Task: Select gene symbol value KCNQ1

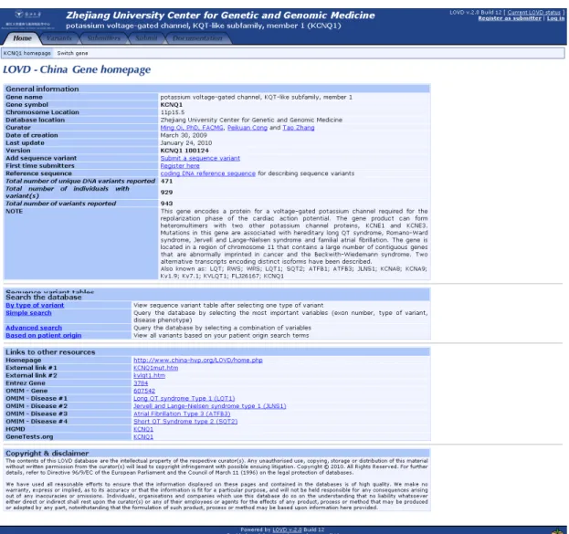Action: pos(172,105)
